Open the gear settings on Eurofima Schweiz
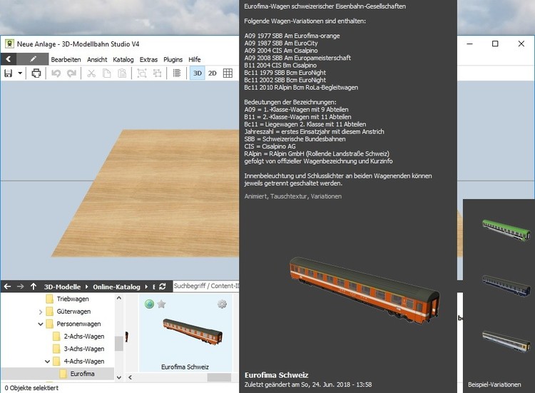This screenshot has height=393, width=535. point(222,304)
